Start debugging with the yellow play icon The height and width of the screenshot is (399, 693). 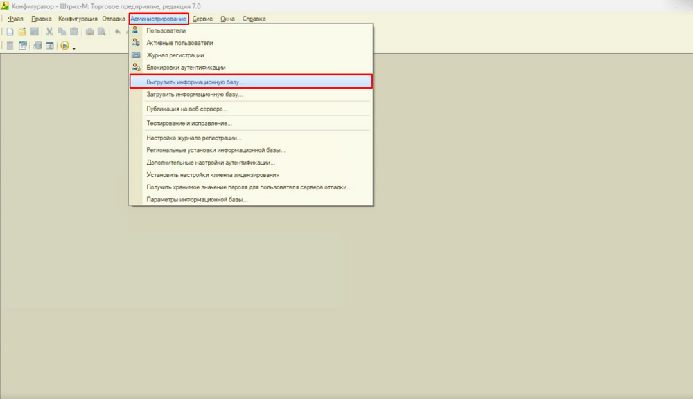(x=65, y=46)
